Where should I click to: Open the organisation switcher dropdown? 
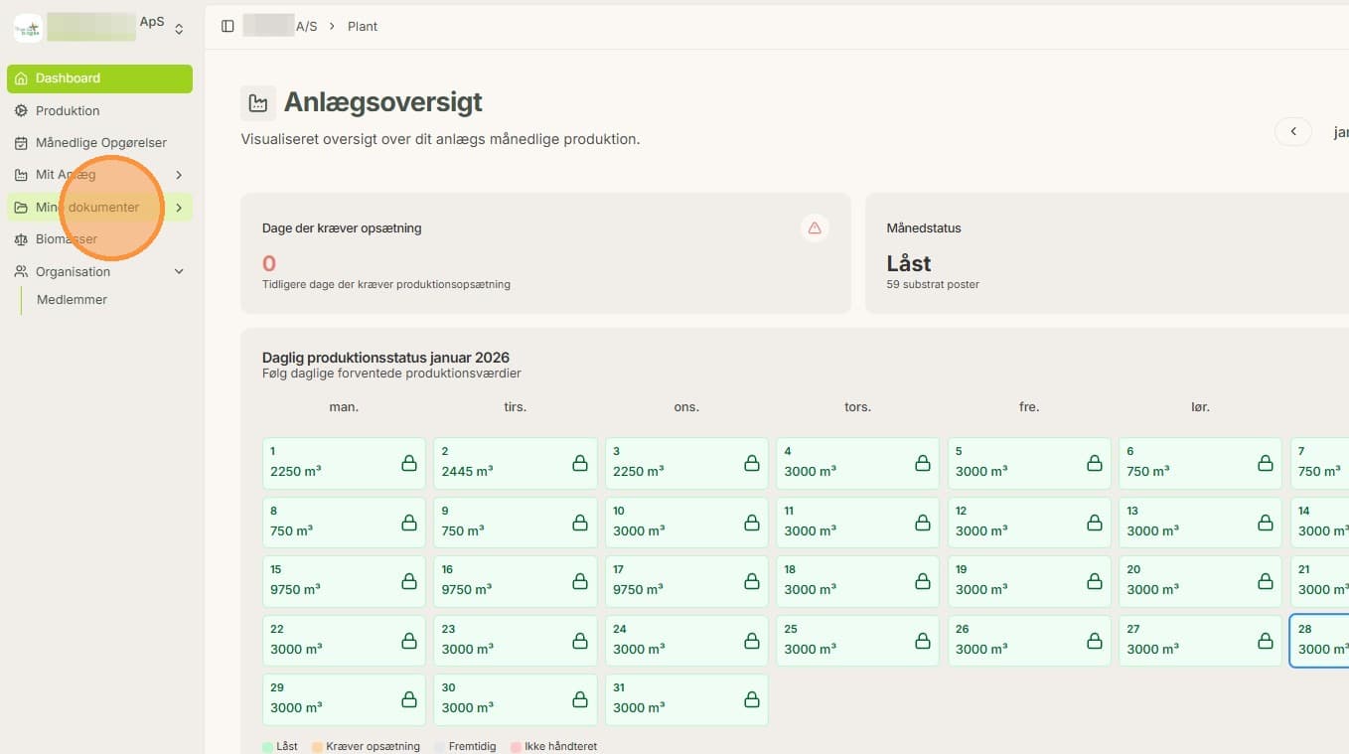(179, 30)
